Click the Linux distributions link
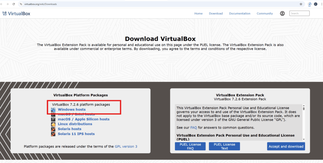Screen dimensions: 323x163 pyautogui.click(x=75, y=124)
